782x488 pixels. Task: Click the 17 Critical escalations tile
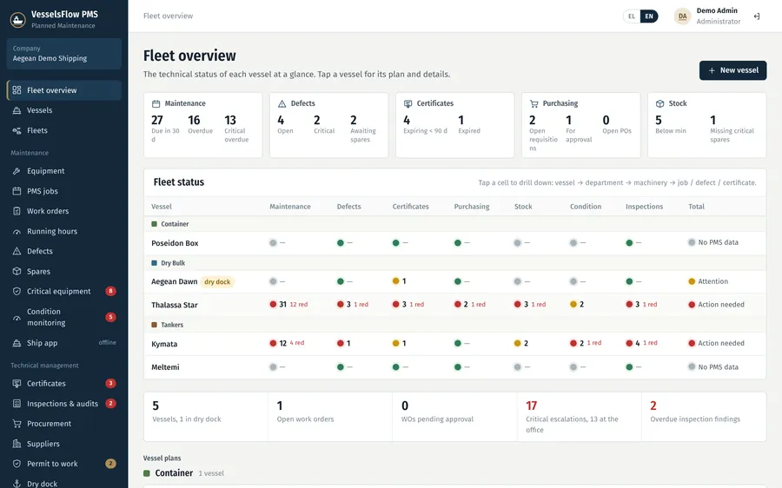click(x=579, y=417)
